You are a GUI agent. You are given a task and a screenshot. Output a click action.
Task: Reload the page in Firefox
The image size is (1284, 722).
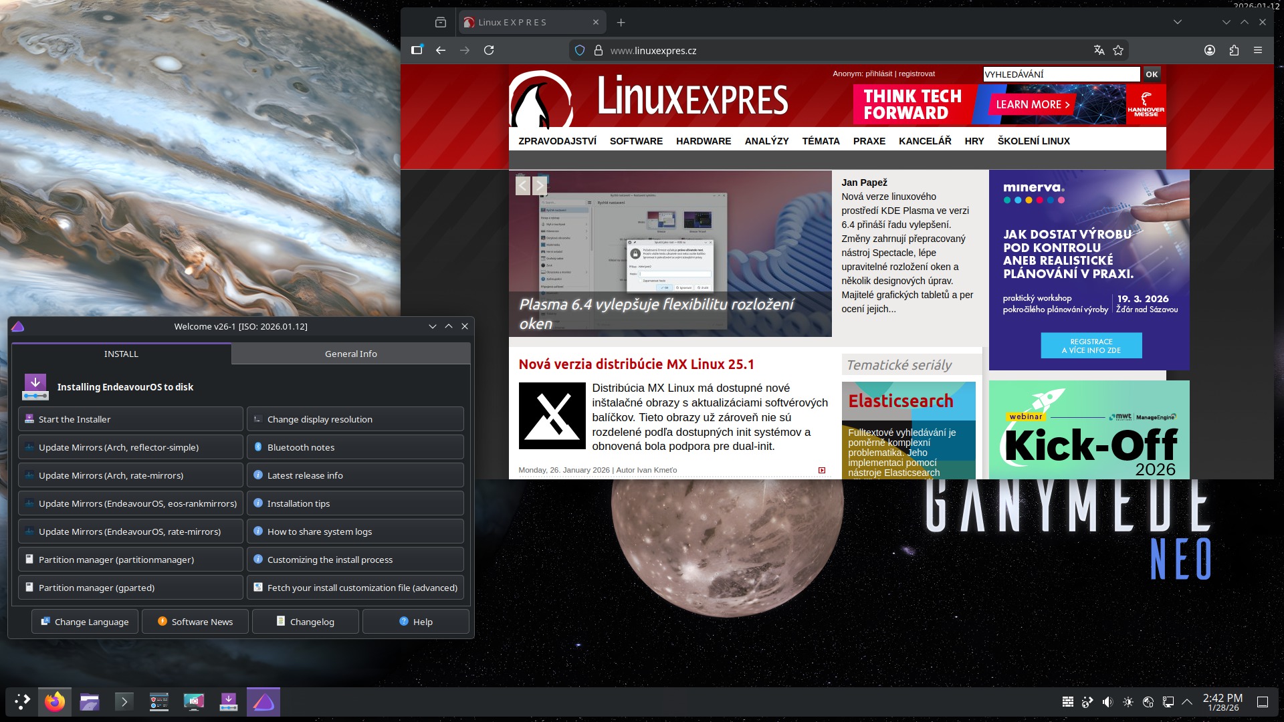(x=489, y=50)
